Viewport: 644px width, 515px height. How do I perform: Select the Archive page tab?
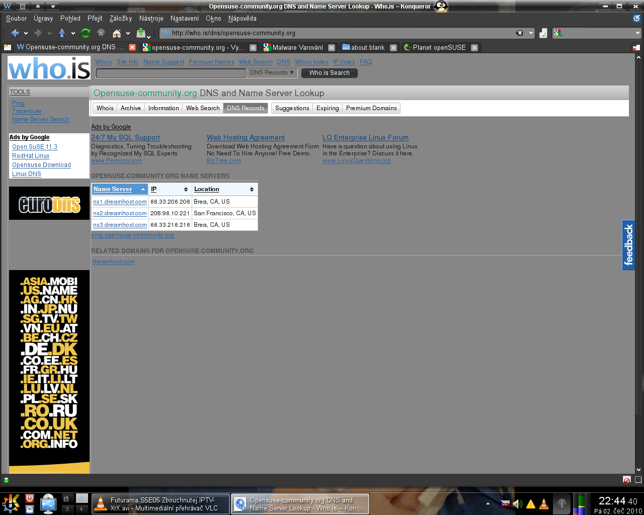[131, 108]
